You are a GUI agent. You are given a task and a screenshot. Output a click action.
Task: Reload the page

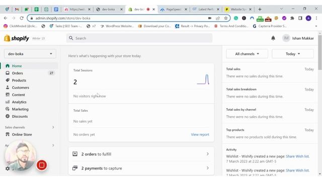[22, 18]
